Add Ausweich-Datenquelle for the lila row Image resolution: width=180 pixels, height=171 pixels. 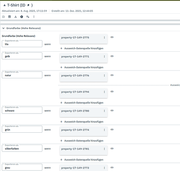point(82,48)
